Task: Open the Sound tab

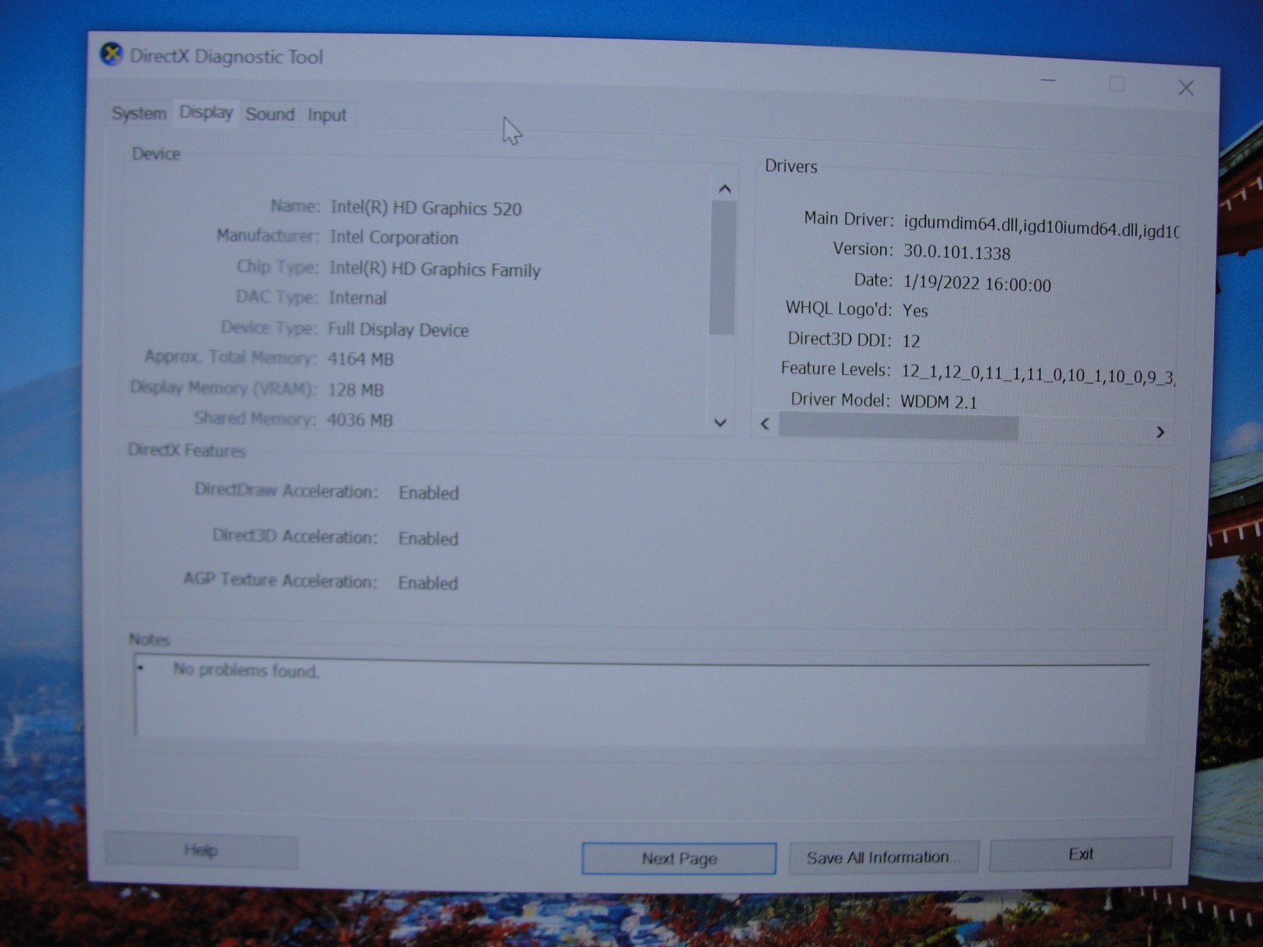Action: [x=270, y=114]
